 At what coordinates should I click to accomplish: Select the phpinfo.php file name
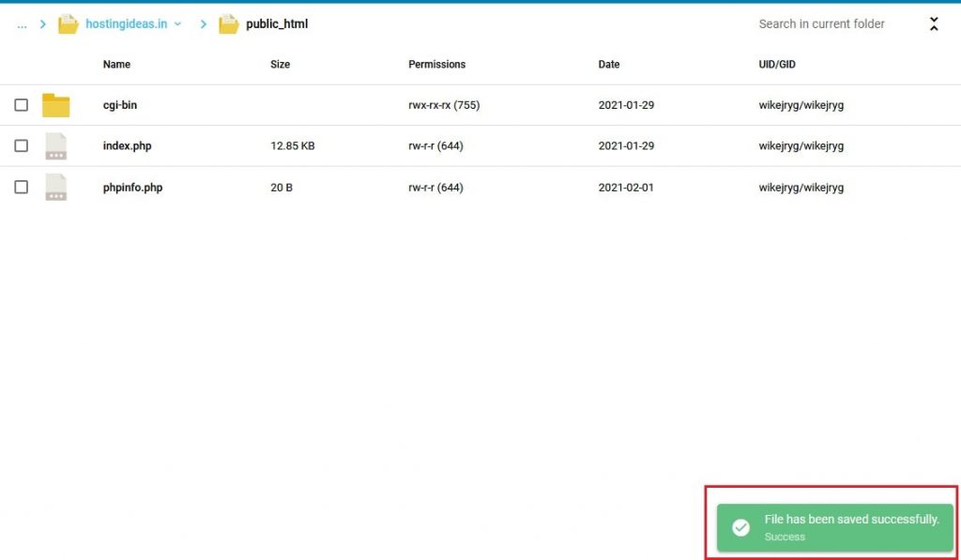(132, 188)
